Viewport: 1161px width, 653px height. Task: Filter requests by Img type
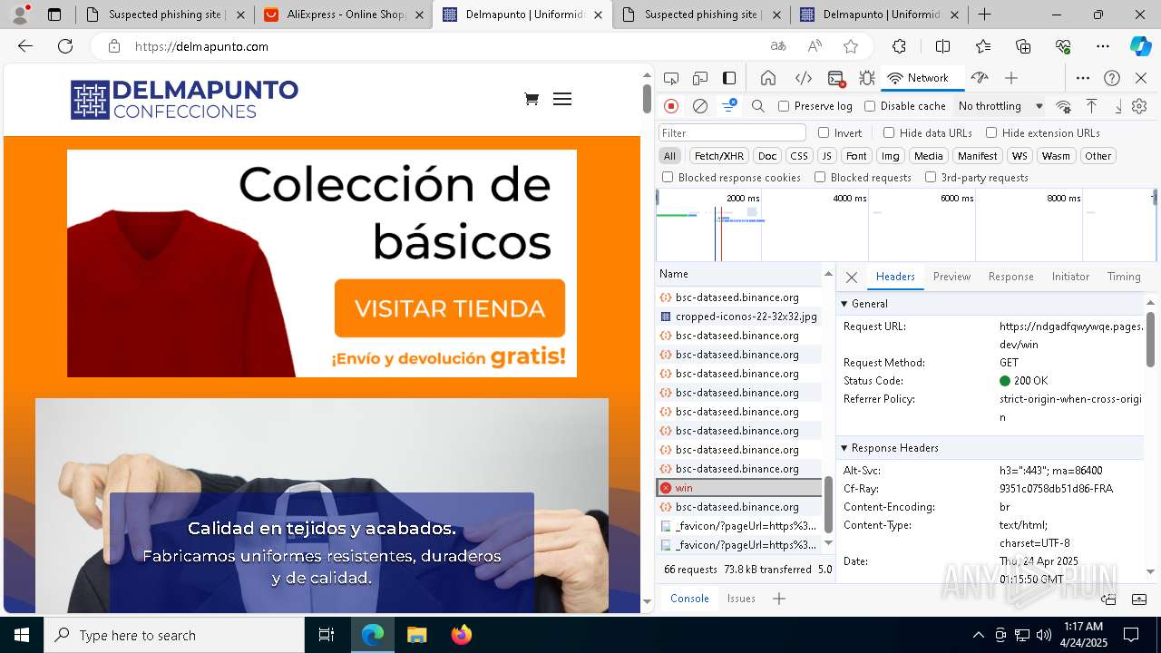point(891,156)
